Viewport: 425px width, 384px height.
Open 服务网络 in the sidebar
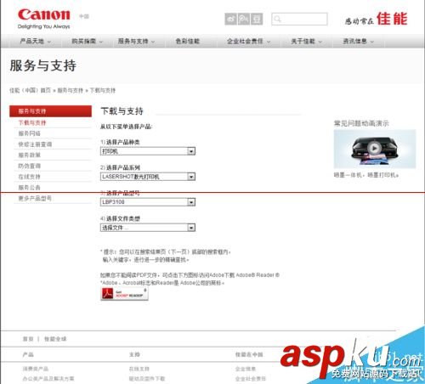click(x=29, y=133)
